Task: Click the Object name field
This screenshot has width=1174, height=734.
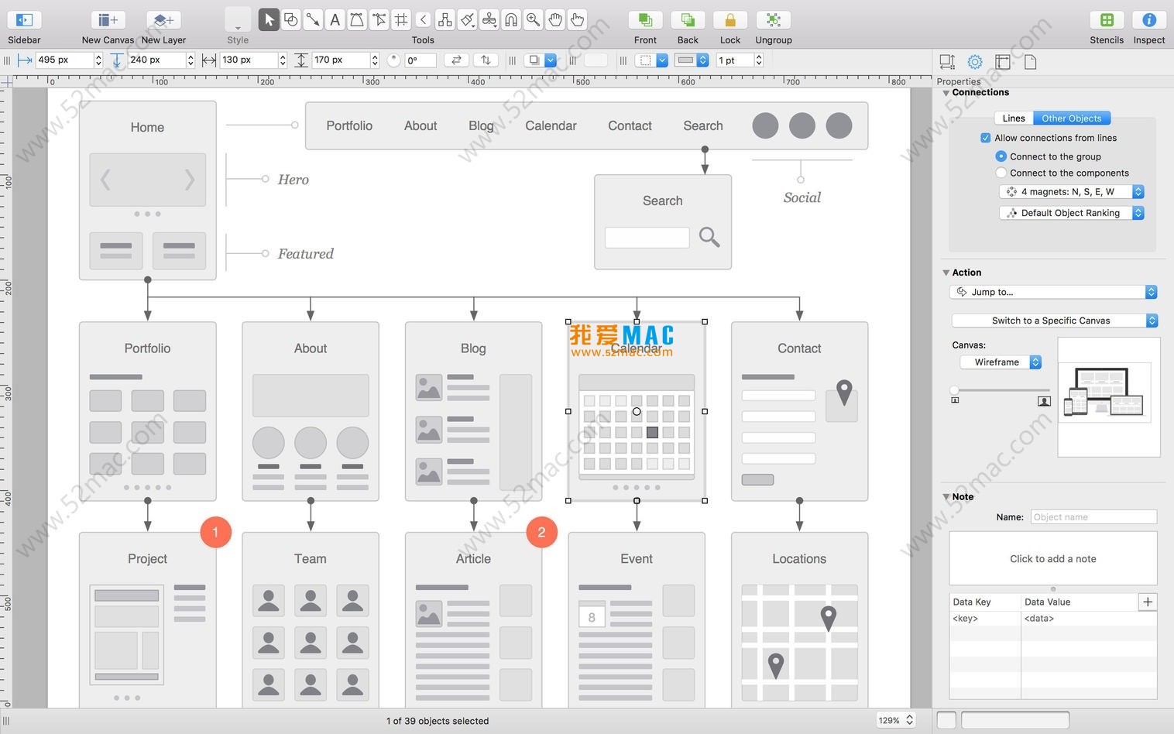Action: [1093, 516]
